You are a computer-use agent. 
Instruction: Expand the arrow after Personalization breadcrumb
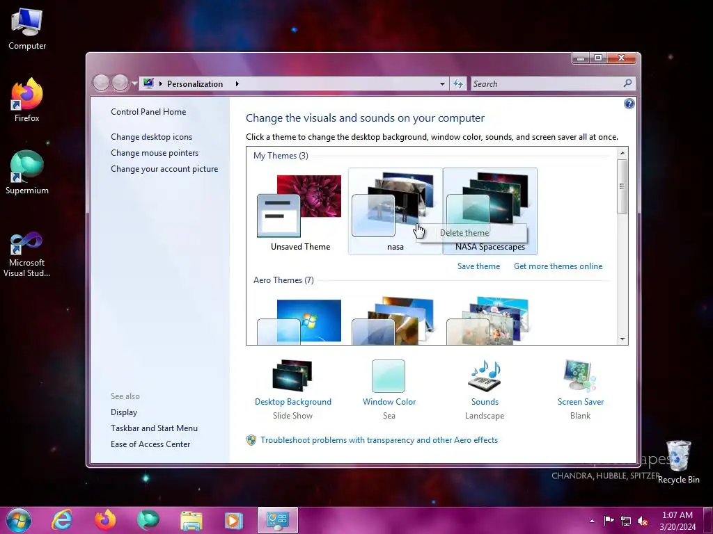(x=237, y=84)
